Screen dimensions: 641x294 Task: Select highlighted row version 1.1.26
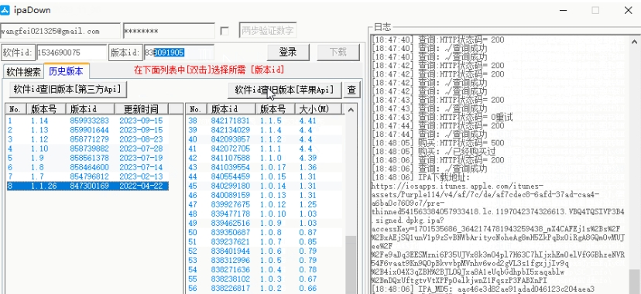pyautogui.click(x=88, y=186)
